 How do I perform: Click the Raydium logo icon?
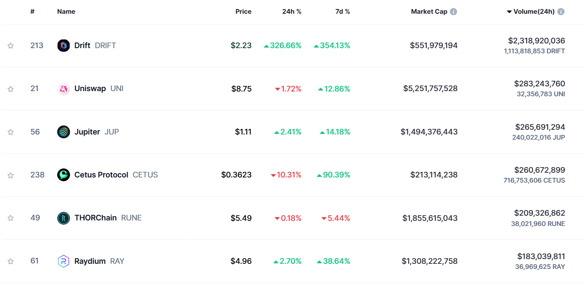tap(64, 261)
